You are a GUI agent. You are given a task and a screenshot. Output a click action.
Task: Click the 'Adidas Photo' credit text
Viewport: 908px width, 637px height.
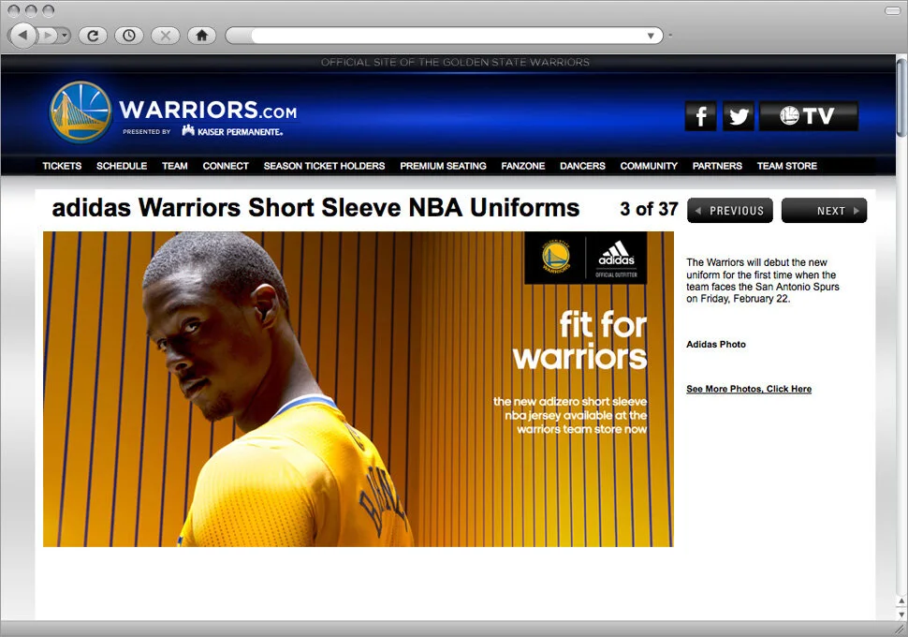coord(716,345)
